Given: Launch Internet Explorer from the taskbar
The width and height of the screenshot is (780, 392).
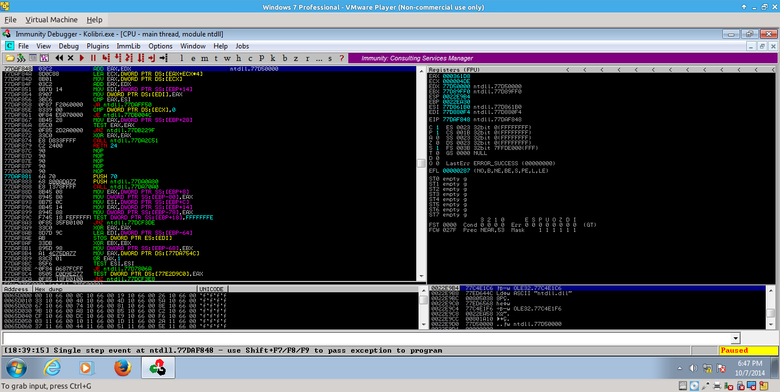Looking at the screenshot, I should [x=52, y=369].
